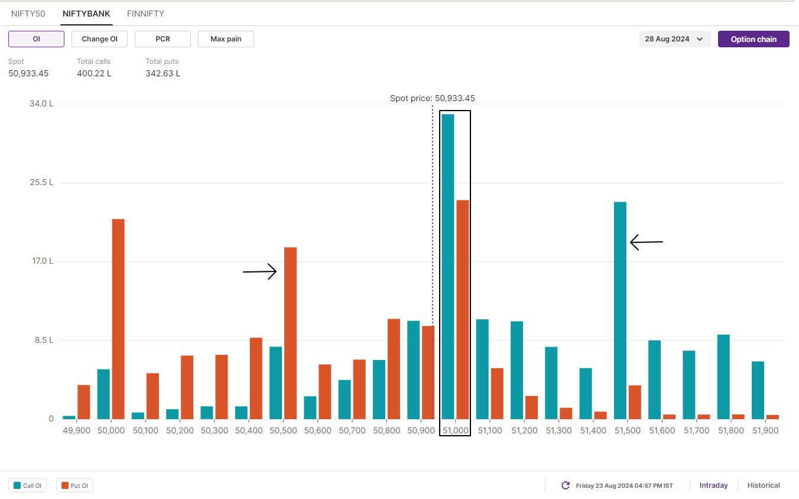The image size is (799, 499).
Task: Click the 50,300 put OI bar
Action: coord(222,387)
